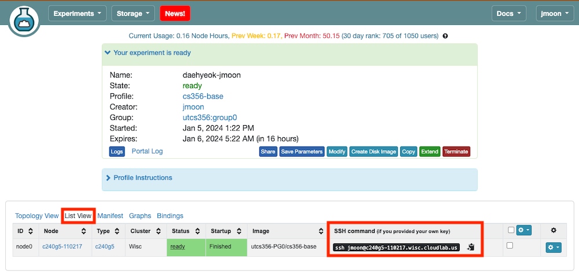
Task: Switch to the Topology View tab
Action: coord(36,216)
